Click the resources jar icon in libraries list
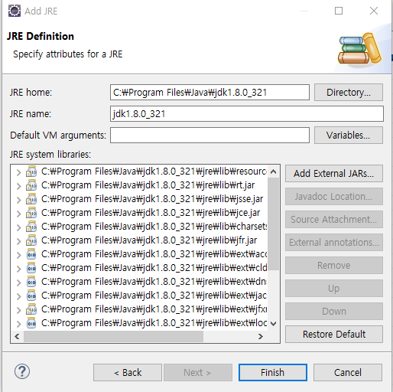The height and width of the screenshot is (392, 393). tap(31, 171)
